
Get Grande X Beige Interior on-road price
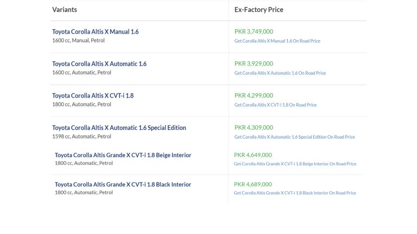[x=295, y=164]
